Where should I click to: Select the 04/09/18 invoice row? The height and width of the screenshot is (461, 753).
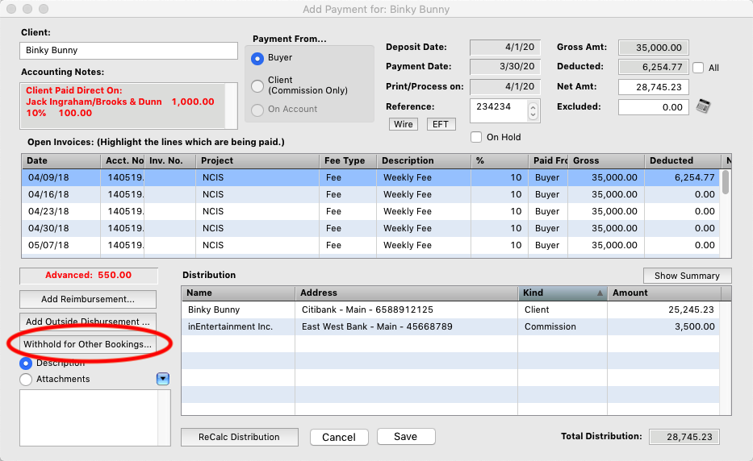pos(370,177)
